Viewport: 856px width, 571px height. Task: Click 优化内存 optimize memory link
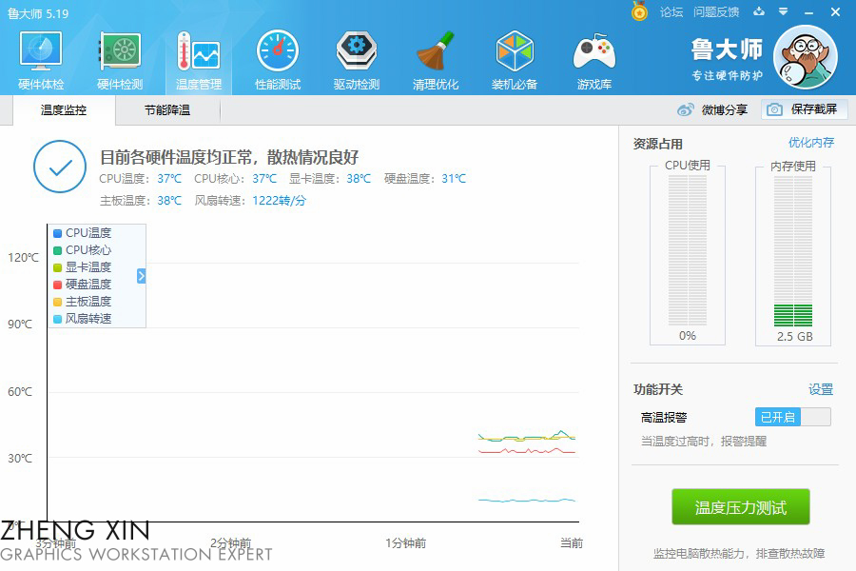pos(811,143)
